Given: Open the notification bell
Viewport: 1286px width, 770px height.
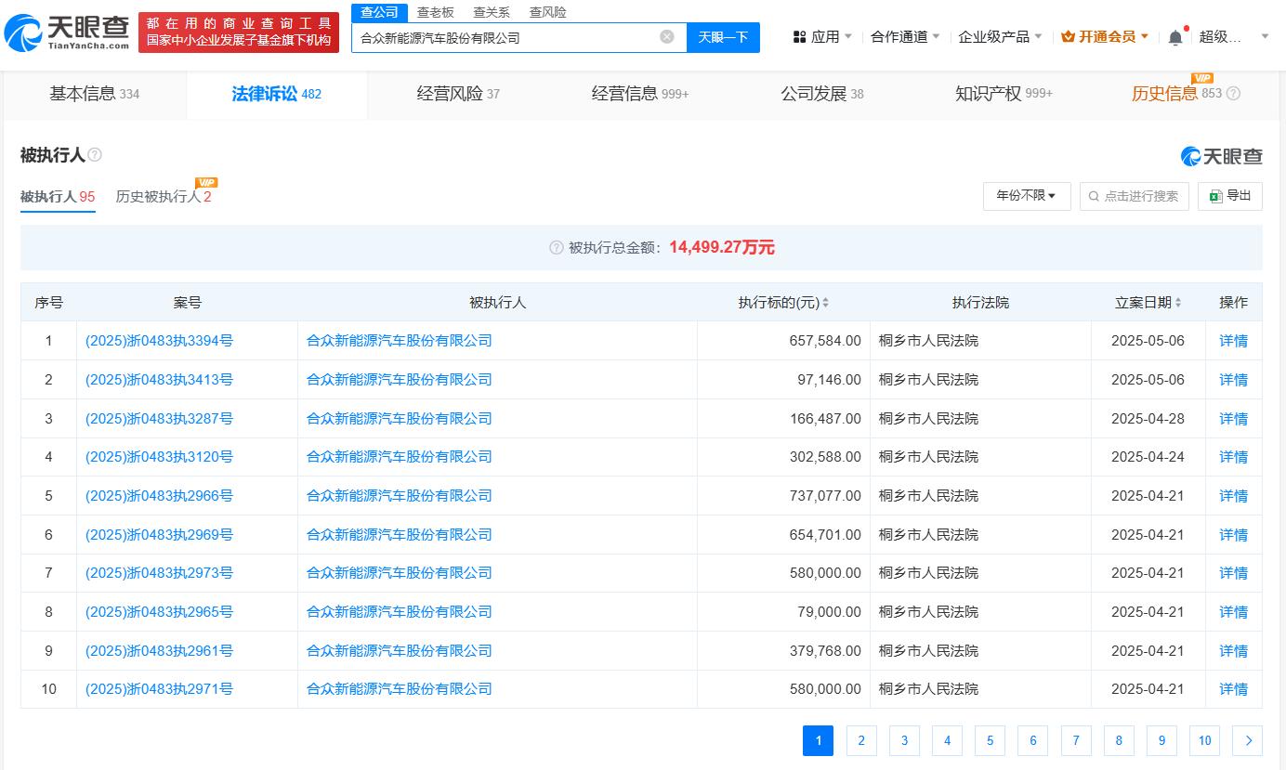Looking at the screenshot, I should (x=1175, y=37).
